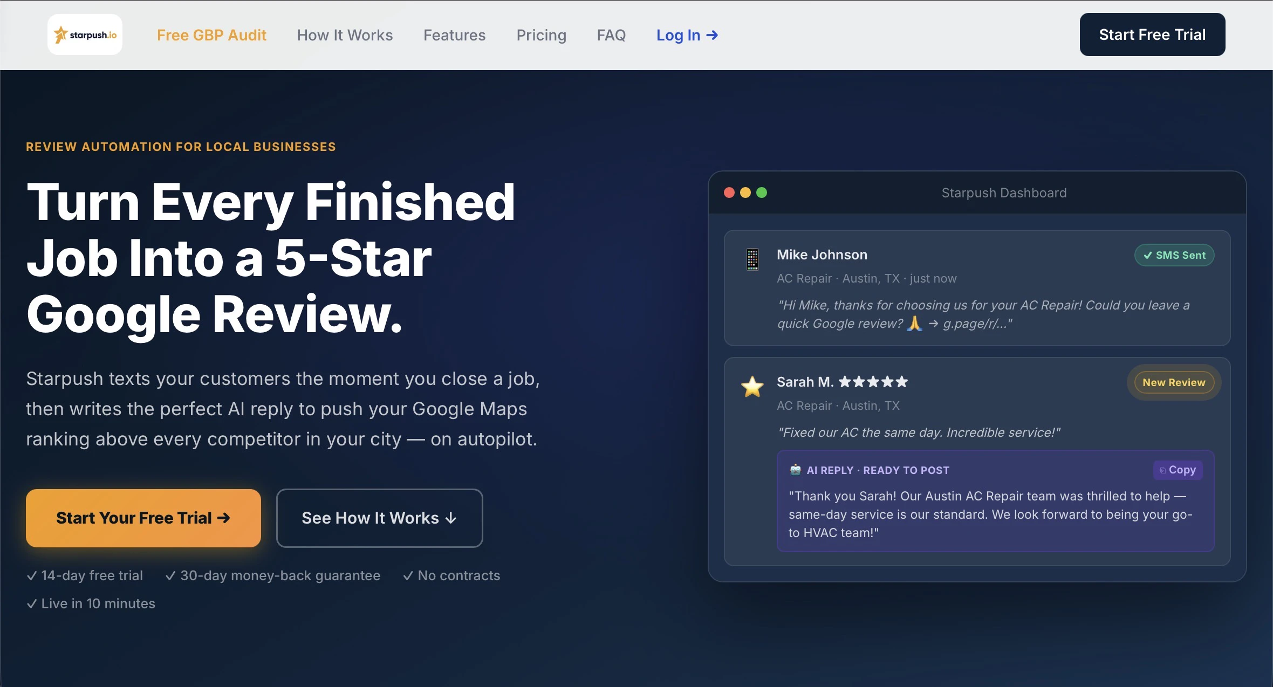Click the red dot in dashboard window
The height and width of the screenshot is (687, 1273).
(x=729, y=193)
